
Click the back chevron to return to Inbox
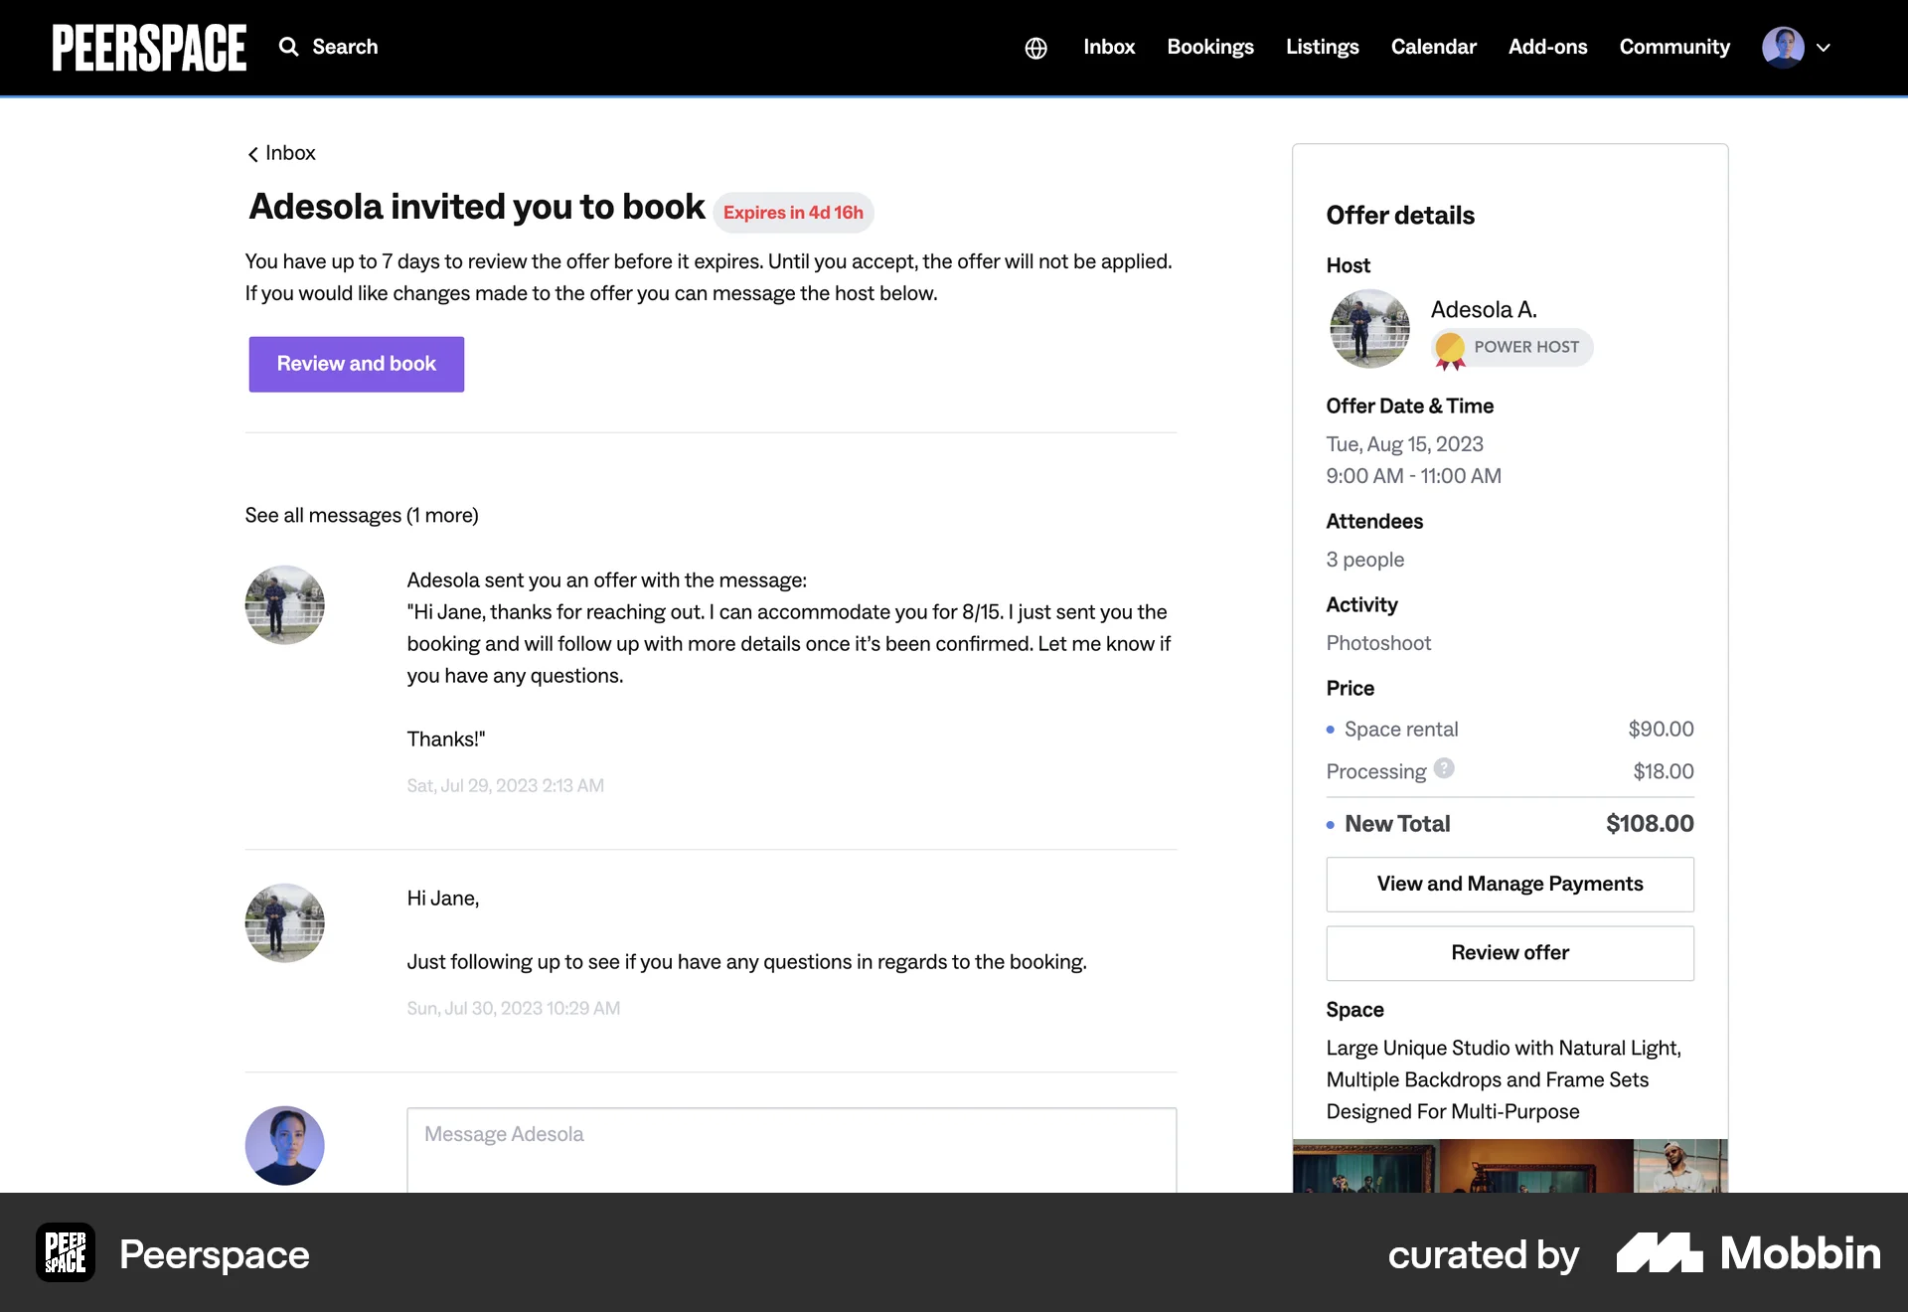point(254,154)
